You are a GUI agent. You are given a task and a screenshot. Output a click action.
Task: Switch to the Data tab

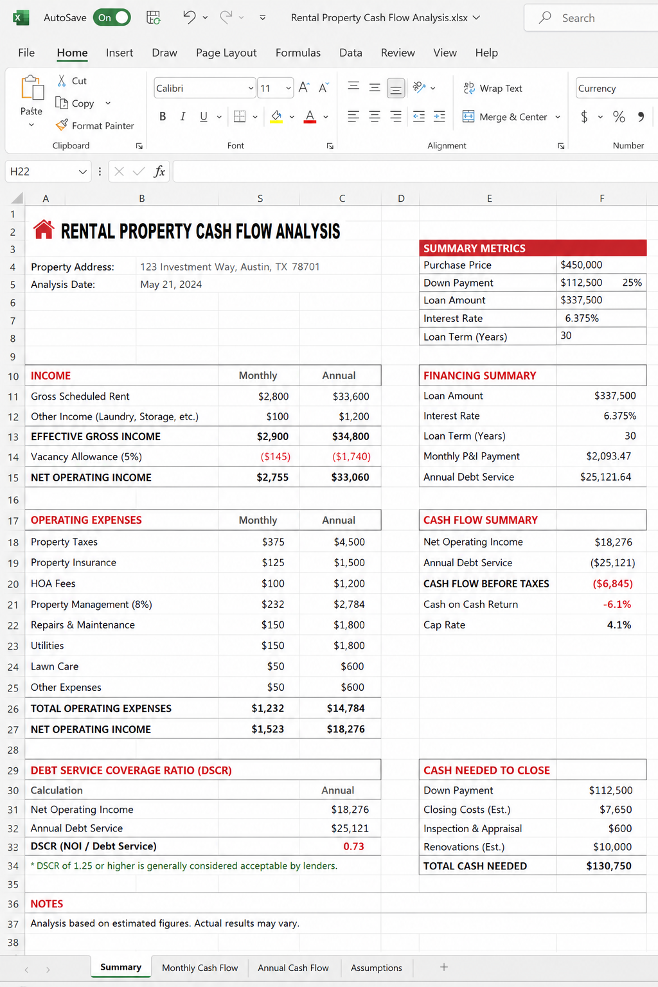coord(351,53)
